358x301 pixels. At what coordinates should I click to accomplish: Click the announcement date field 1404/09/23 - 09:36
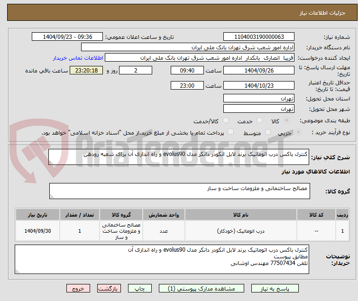[x=67, y=37]
